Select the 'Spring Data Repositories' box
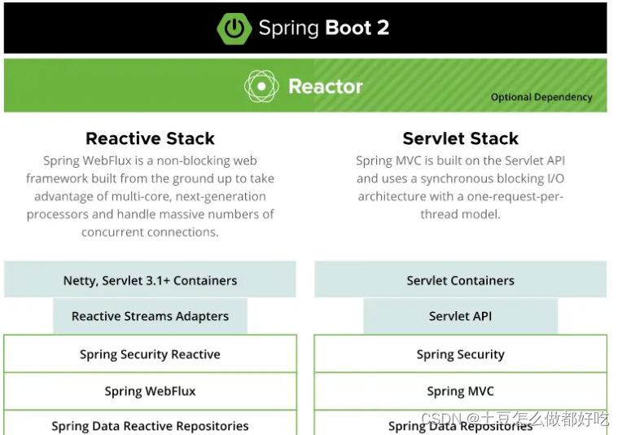Image resolution: width=622 pixels, height=435 pixels. tap(460, 423)
